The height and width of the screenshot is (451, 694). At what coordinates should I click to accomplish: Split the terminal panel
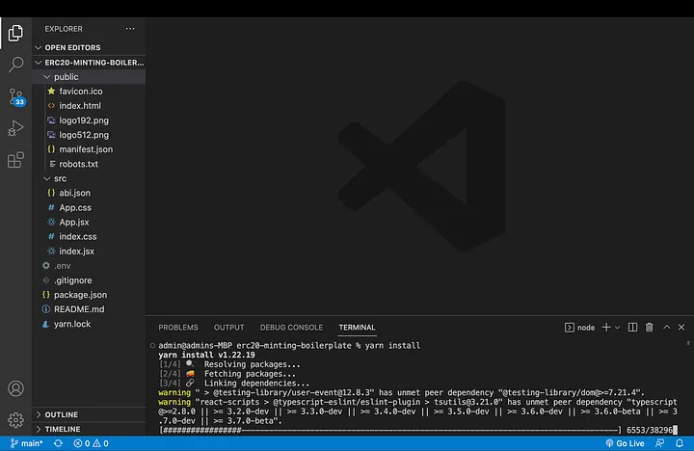coord(633,328)
